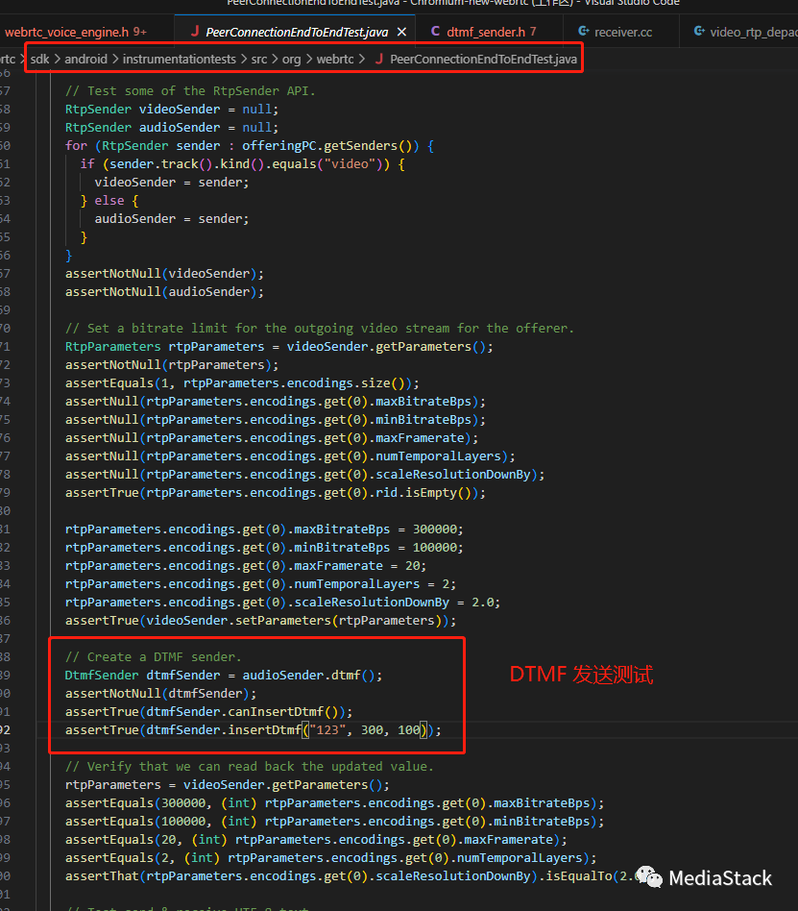Click the DtmfSender type on the declaration line
Image resolution: width=798 pixels, height=911 pixels.
pos(102,676)
